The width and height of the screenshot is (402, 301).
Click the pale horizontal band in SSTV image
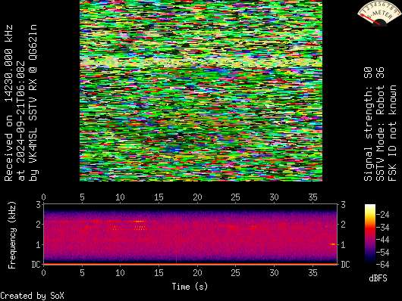pyautogui.click(x=201, y=61)
